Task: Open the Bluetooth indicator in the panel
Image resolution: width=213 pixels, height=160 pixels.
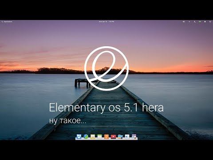Action: pos(195,22)
